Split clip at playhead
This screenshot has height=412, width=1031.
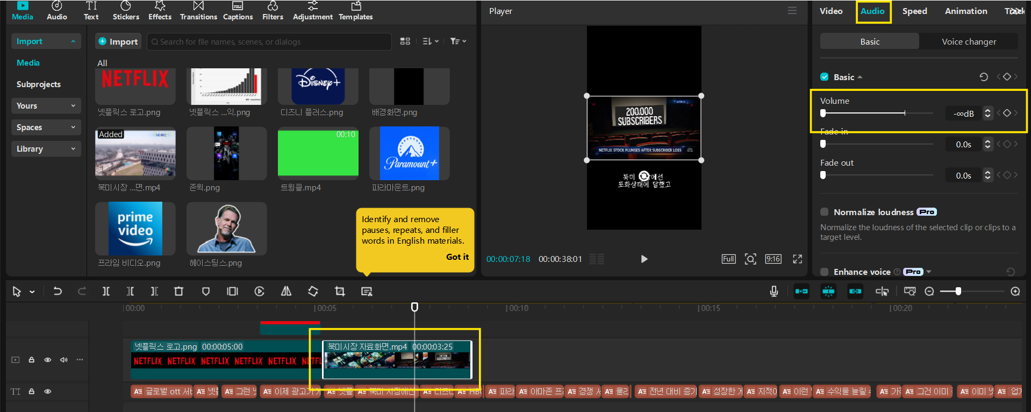tap(106, 291)
